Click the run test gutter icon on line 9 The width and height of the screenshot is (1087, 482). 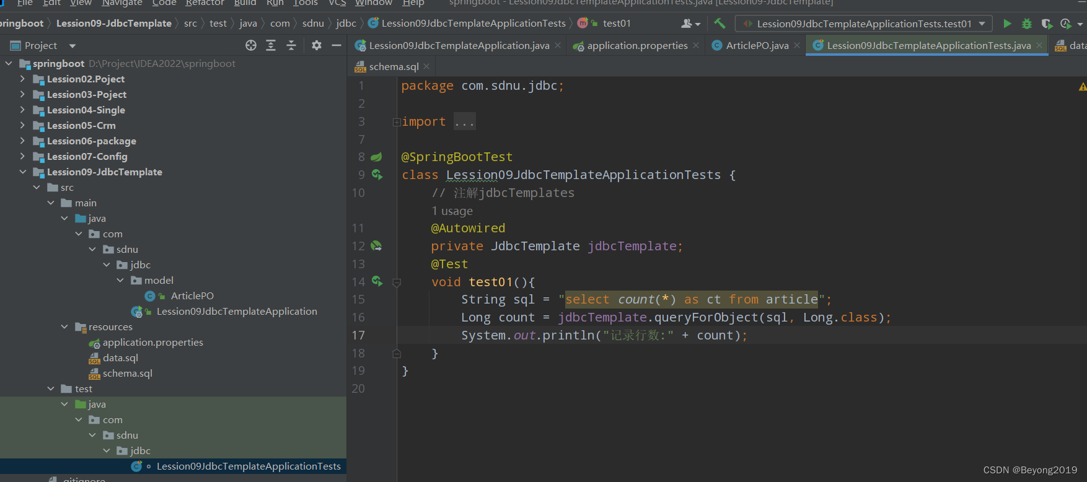point(377,175)
